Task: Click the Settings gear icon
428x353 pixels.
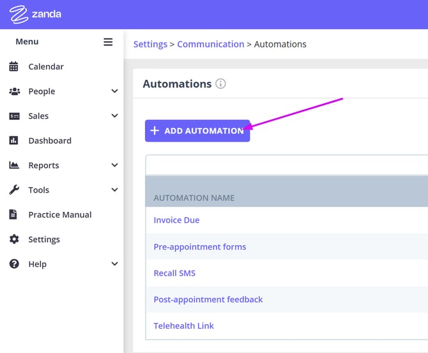Action: pos(14,239)
